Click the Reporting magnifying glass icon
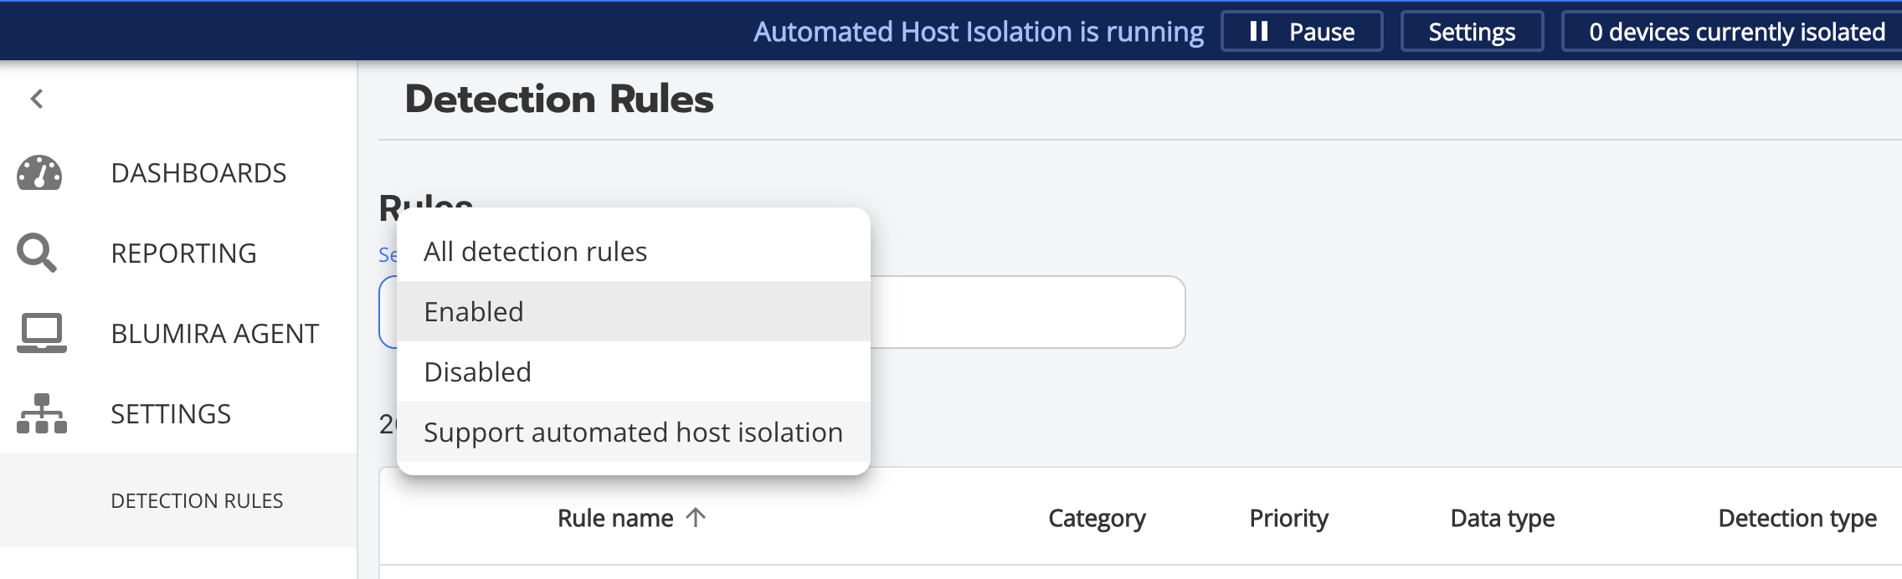Image resolution: width=1902 pixels, height=579 pixels. (37, 253)
